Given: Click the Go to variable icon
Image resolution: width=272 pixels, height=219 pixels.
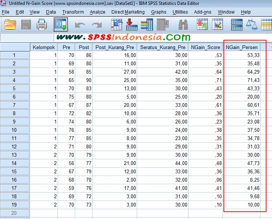Looking at the screenshot, I should (x=132, y=25).
